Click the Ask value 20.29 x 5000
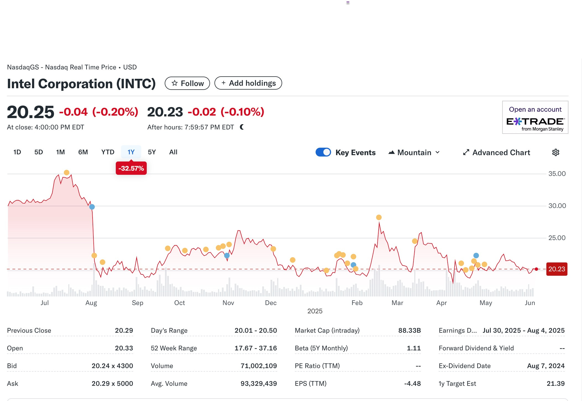Image resolution: width=582 pixels, height=401 pixels. tap(112, 384)
